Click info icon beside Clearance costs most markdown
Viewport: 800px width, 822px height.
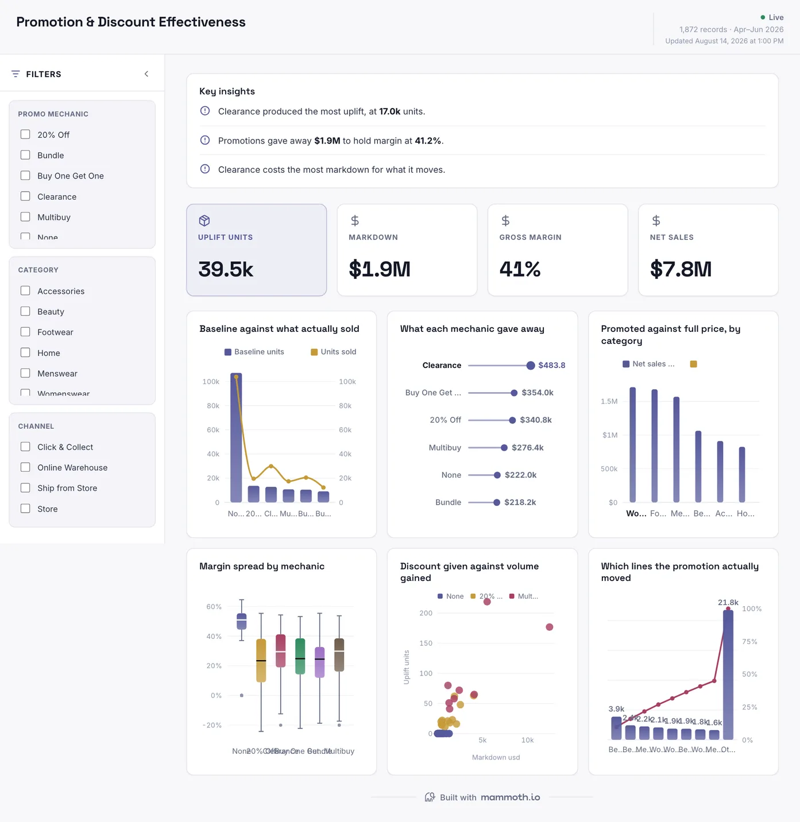tap(205, 169)
